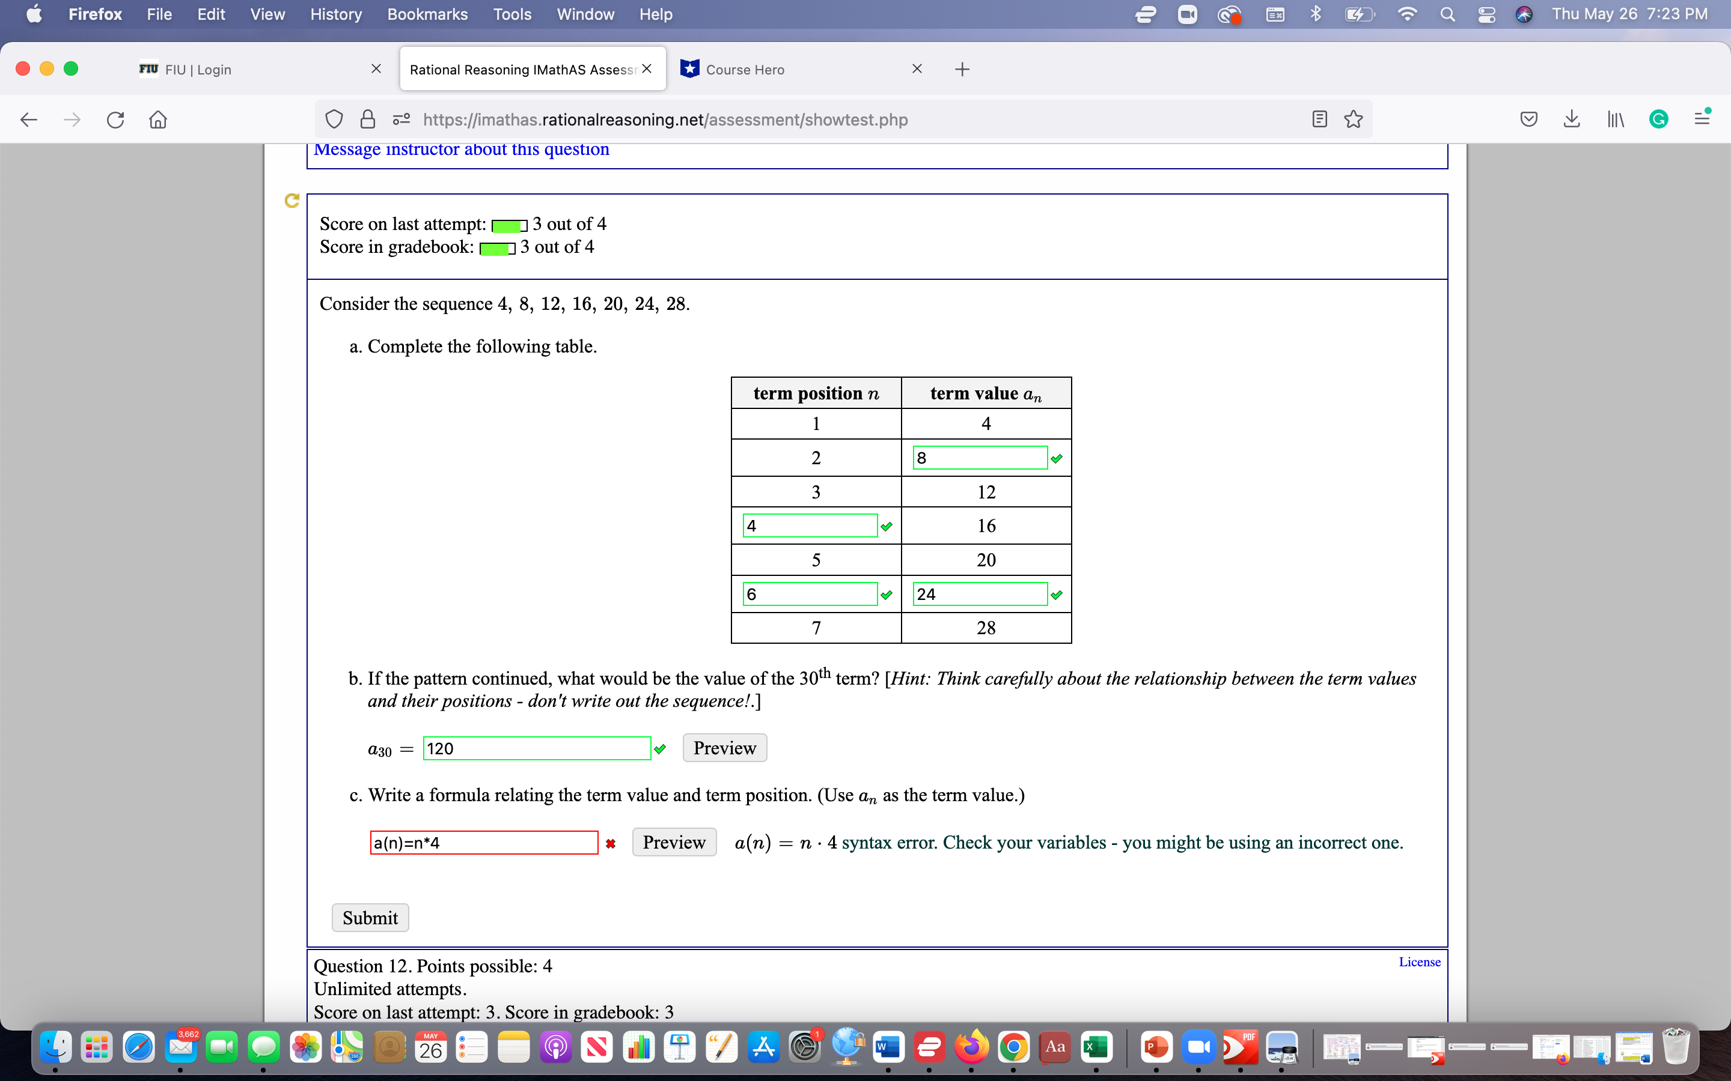The width and height of the screenshot is (1731, 1081).
Task: Toggle Bluetooth from the menu bar
Action: pyautogui.click(x=1316, y=14)
